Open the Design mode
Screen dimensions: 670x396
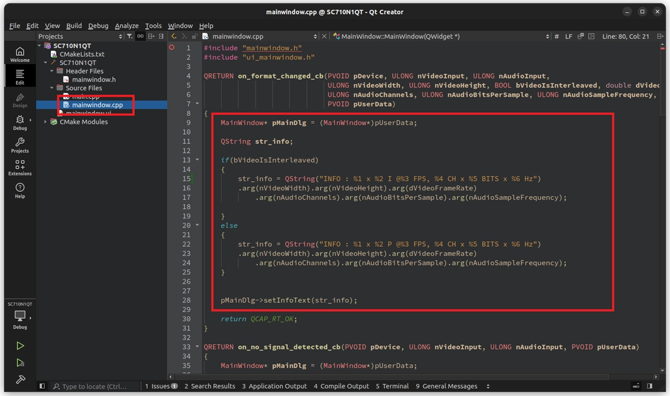click(x=20, y=100)
